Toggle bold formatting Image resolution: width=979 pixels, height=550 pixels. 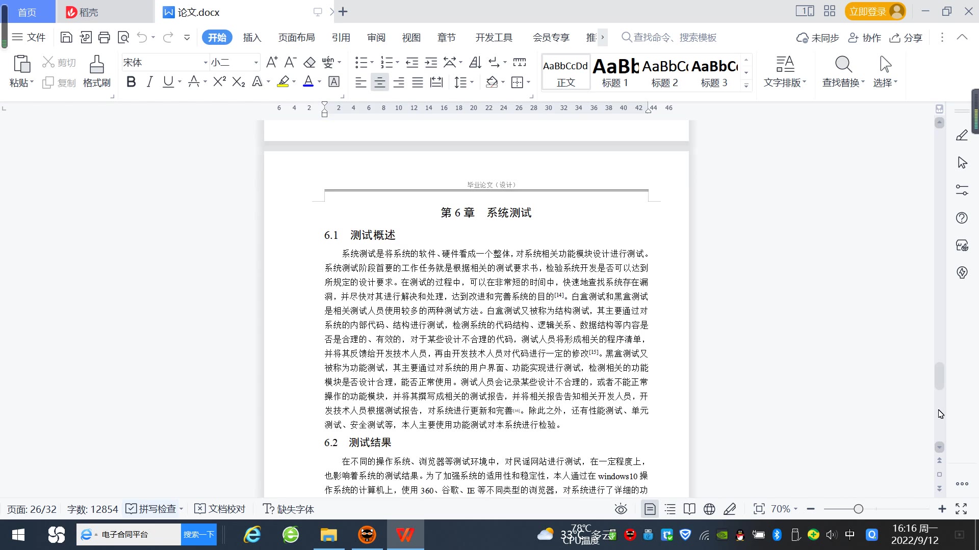(131, 82)
